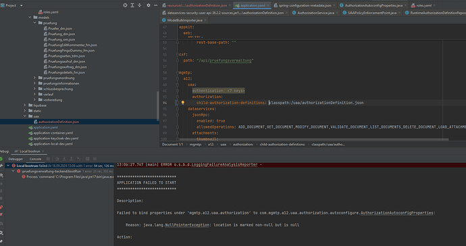Image resolution: width=466 pixels, height=246 pixels.
Task: Toggle the pin tab icon in debug sidebar
Action: pyautogui.click(x=1, y=241)
